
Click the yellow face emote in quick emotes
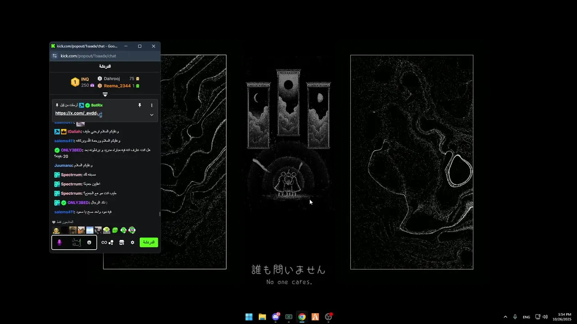pyautogui.click(x=56, y=230)
